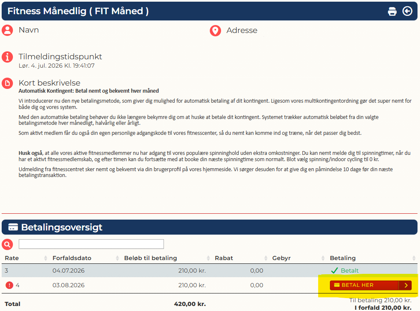
Task: Select the row for rate 3
Action: point(209,271)
